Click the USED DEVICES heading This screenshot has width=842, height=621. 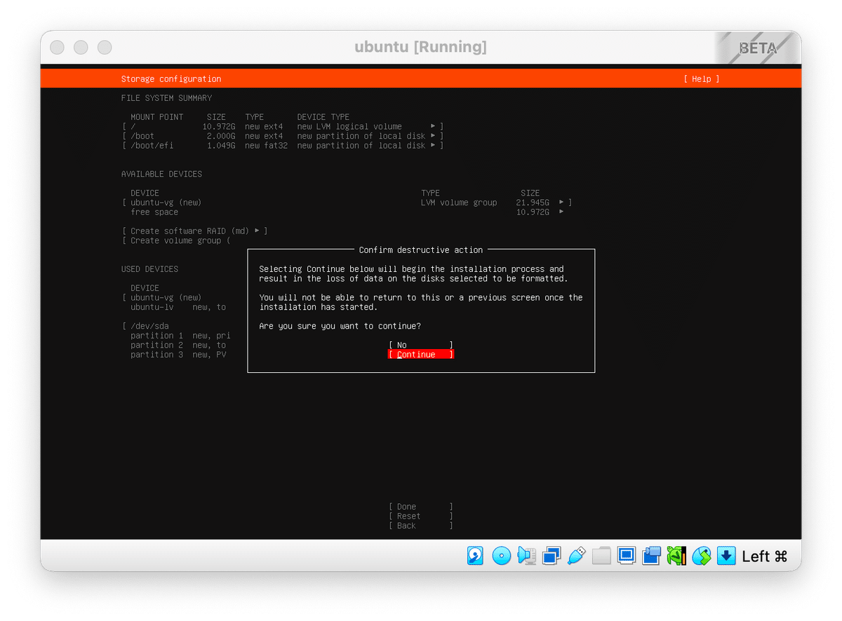pyautogui.click(x=149, y=269)
